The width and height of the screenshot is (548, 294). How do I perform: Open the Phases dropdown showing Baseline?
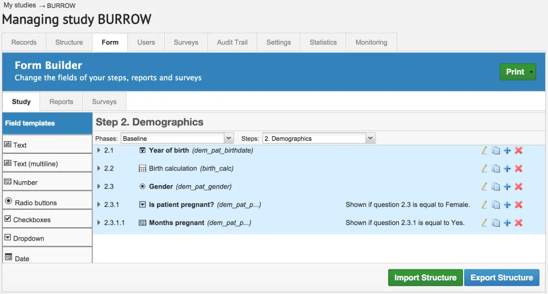coord(177,138)
